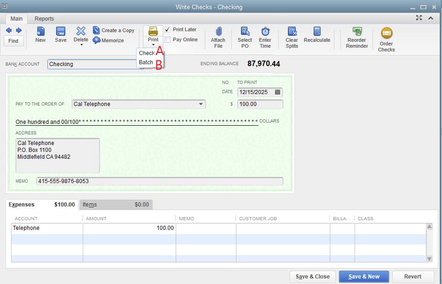
Task: Open the Order Checks tool
Action: pyautogui.click(x=386, y=36)
